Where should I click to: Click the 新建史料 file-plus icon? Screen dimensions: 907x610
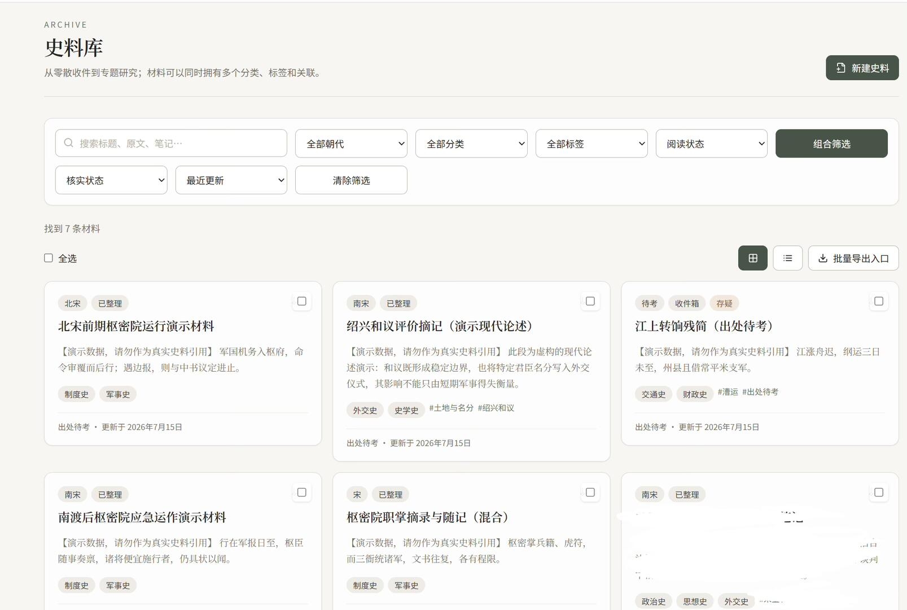841,68
